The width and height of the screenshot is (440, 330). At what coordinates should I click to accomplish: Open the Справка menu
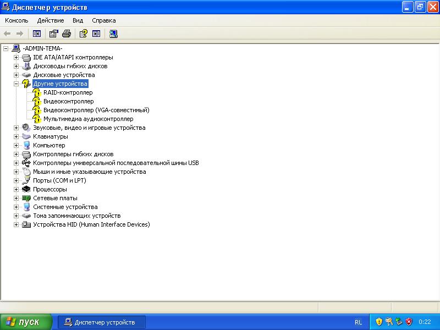(104, 20)
